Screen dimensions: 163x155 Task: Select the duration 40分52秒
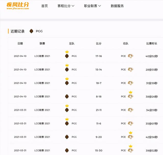tap(152, 56)
